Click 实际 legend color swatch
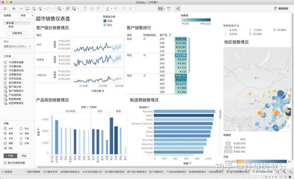The height and width of the screenshot is (179, 294). (105, 21)
